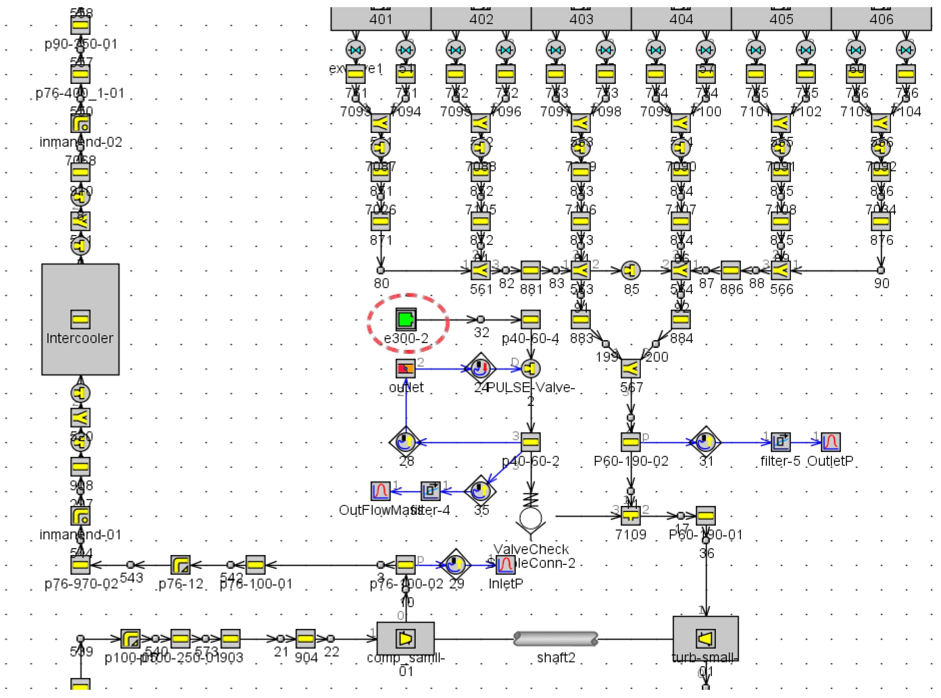The width and height of the screenshot is (941, 698).
Task: Select the turb-small-01 turbine icon
Action: point(706,639)
